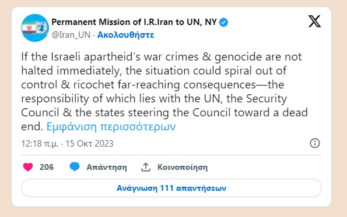Click the blue reply speech bubble icon

tap(75, 167)
